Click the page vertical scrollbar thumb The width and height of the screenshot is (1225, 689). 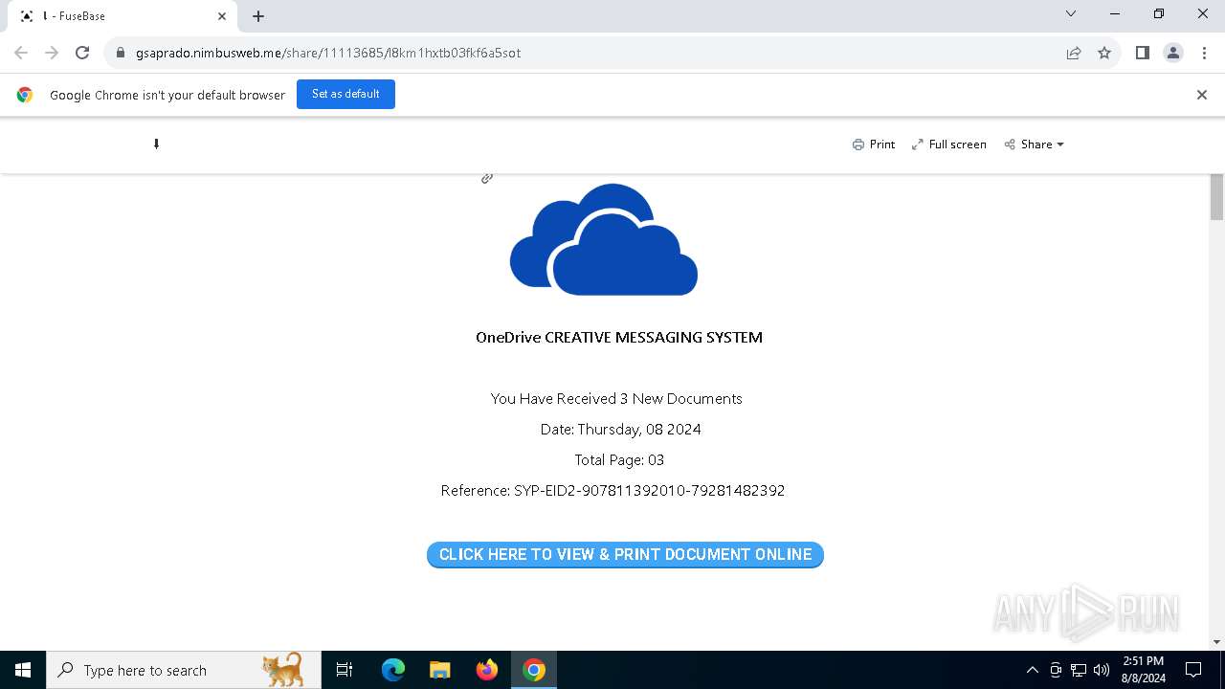1216,197
